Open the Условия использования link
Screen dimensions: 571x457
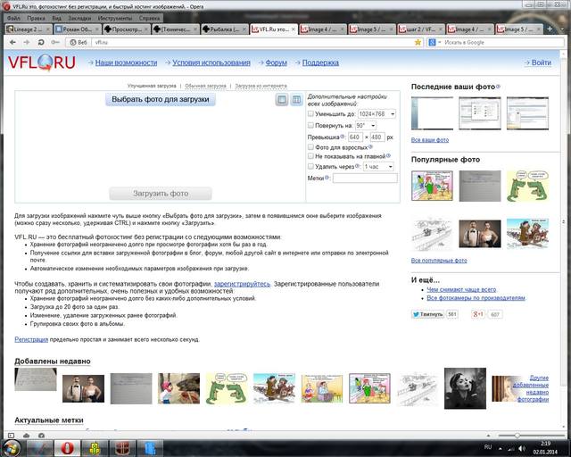click(211, 62)
